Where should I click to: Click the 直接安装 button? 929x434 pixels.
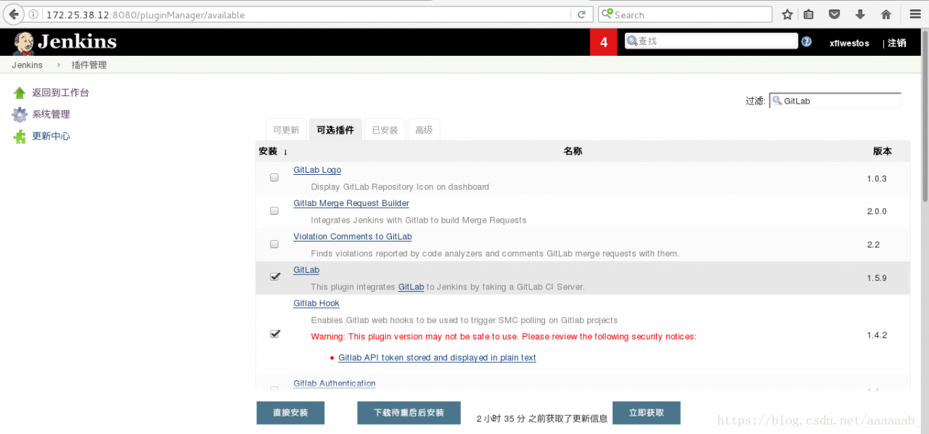click(290, 413)
